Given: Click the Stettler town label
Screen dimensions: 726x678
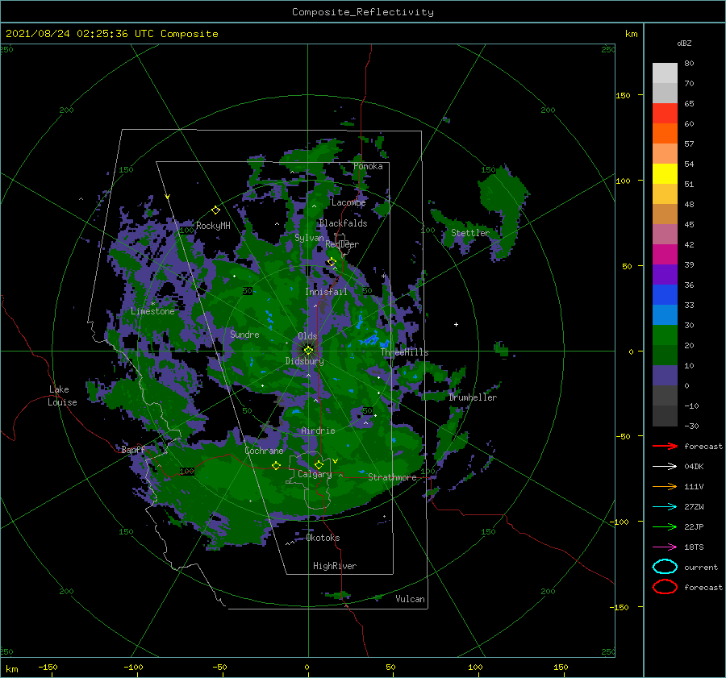Looking at the screenshot, I should pyautogui.click(x=470, y=233).
